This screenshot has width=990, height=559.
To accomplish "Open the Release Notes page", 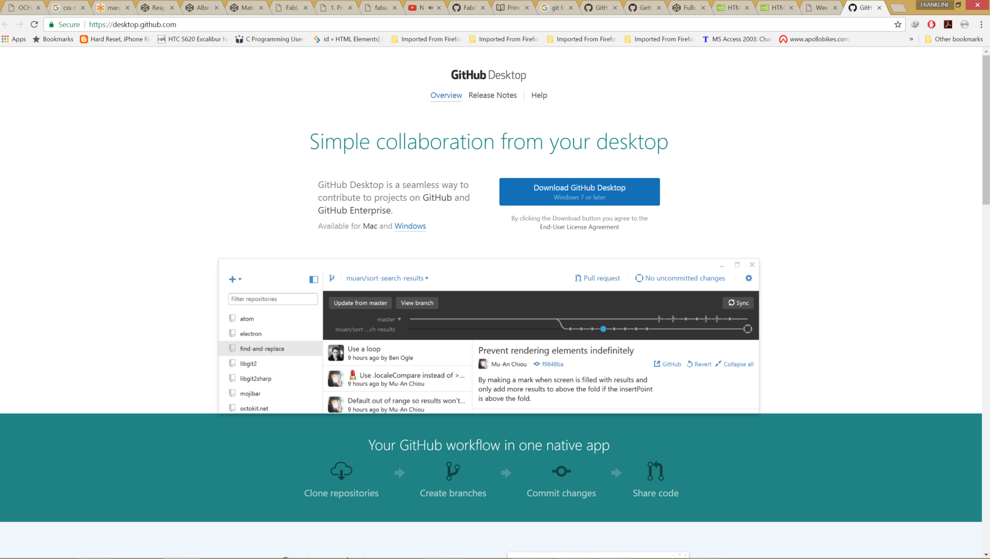I will [x=493, y=95].
